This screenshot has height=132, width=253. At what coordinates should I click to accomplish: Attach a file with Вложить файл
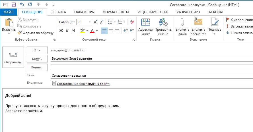[x=182, y=27]
